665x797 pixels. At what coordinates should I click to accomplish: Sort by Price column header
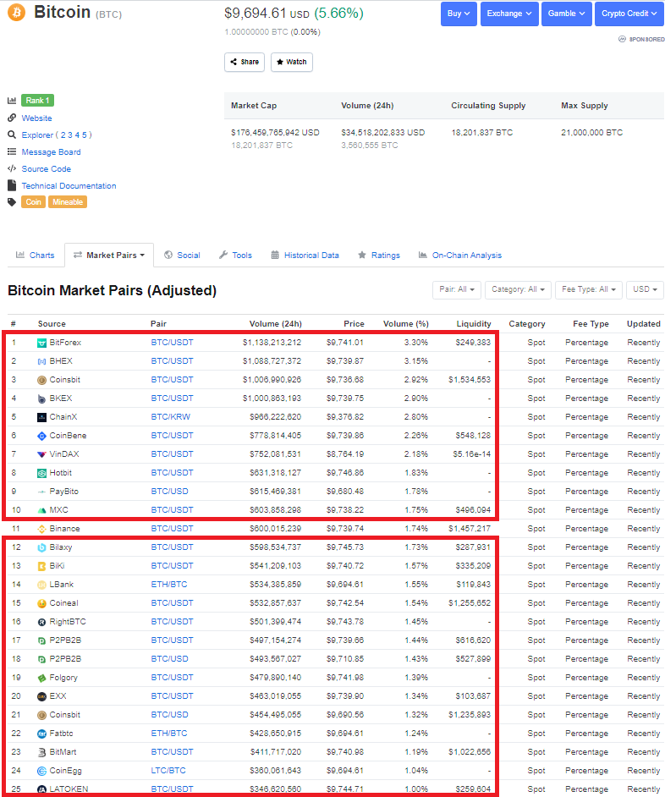pyautogui.click(x=354, y=324)
